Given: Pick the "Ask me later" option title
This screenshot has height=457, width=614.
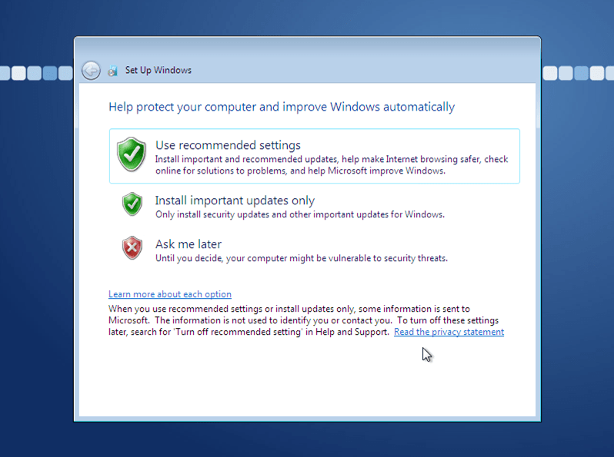Looking at the screenshot, I should [x=189, y=244].
